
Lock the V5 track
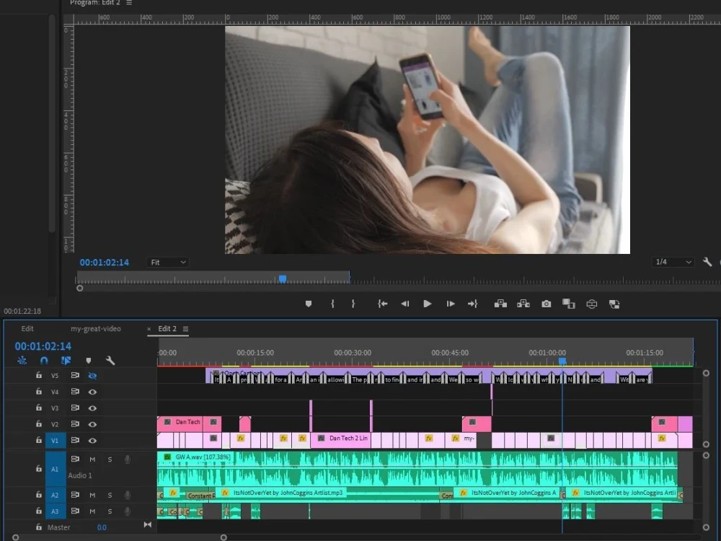tap(39, 375)
